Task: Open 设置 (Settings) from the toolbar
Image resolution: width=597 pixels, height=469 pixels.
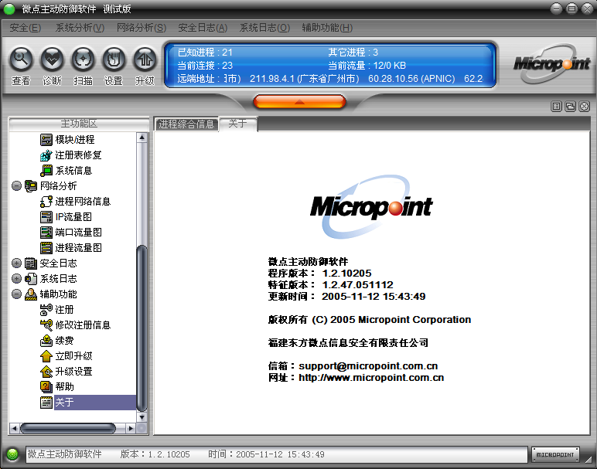Action: (x=114, y=59)
